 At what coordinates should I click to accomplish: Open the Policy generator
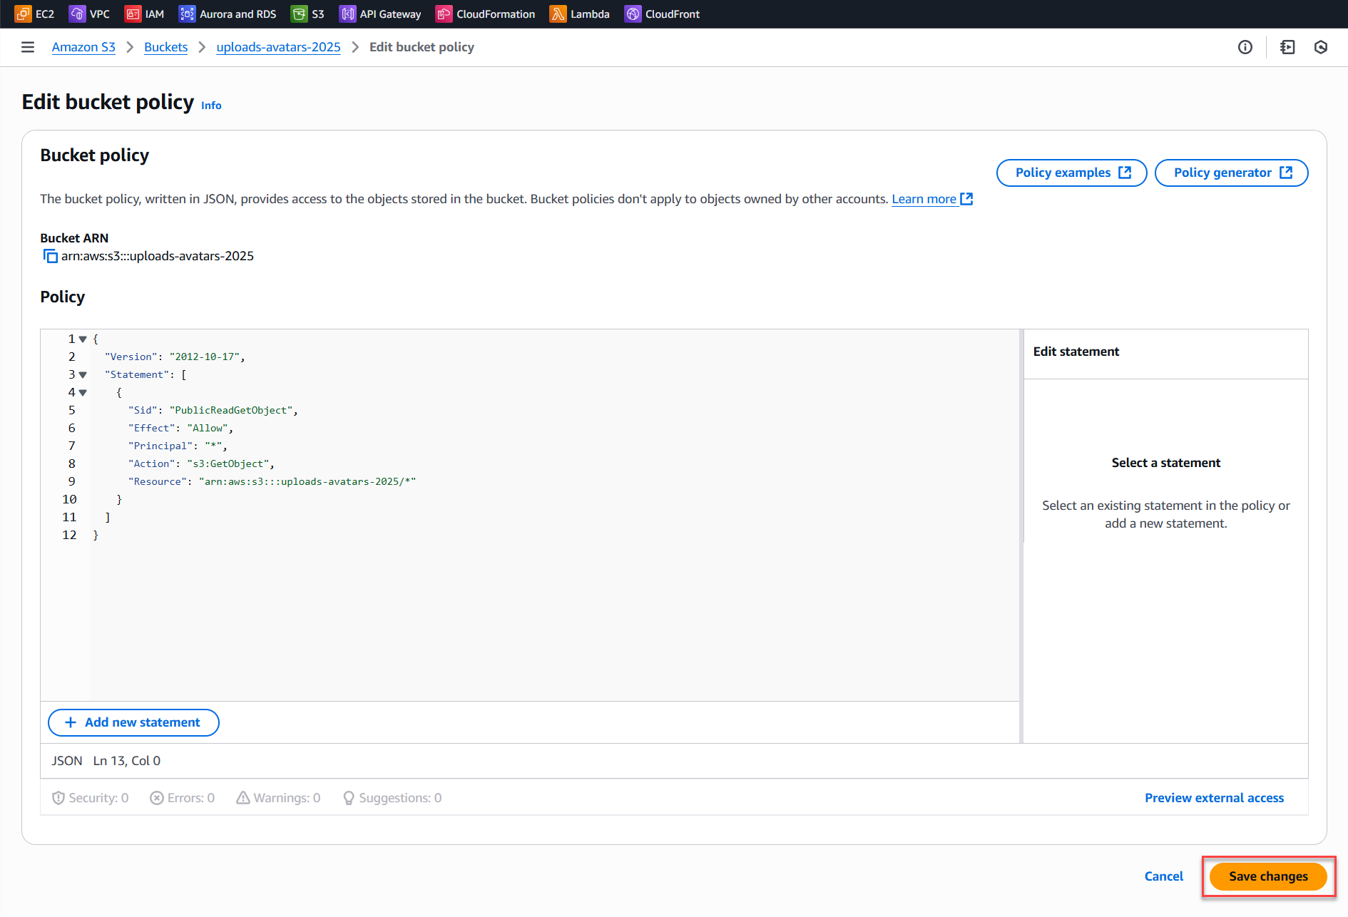click(x=1231, y=173)
